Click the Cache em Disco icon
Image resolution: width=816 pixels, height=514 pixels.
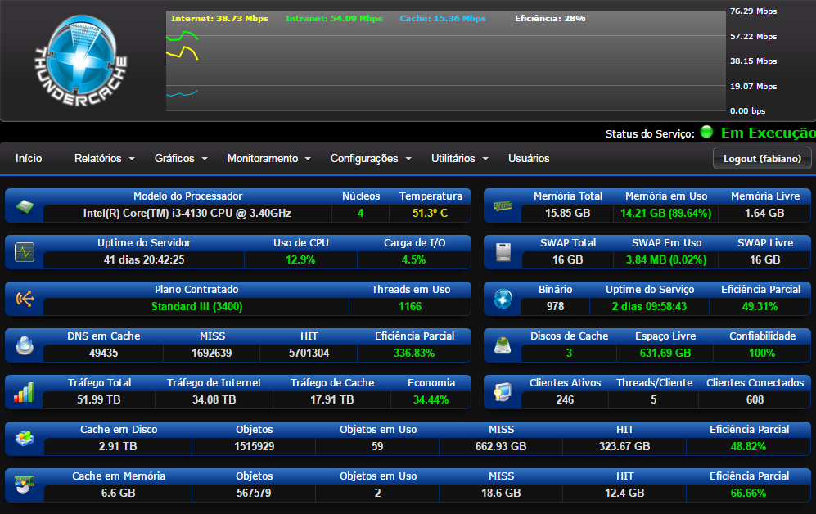pyautogui.click(x=25, y=439)
